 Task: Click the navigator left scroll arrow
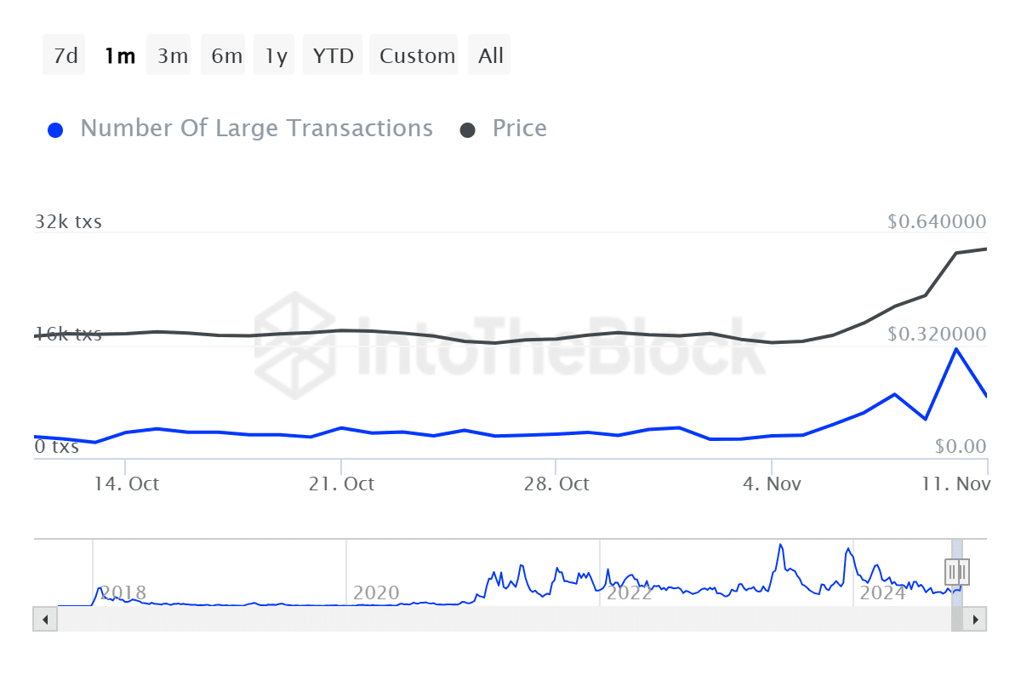click(x=45, y=619)
